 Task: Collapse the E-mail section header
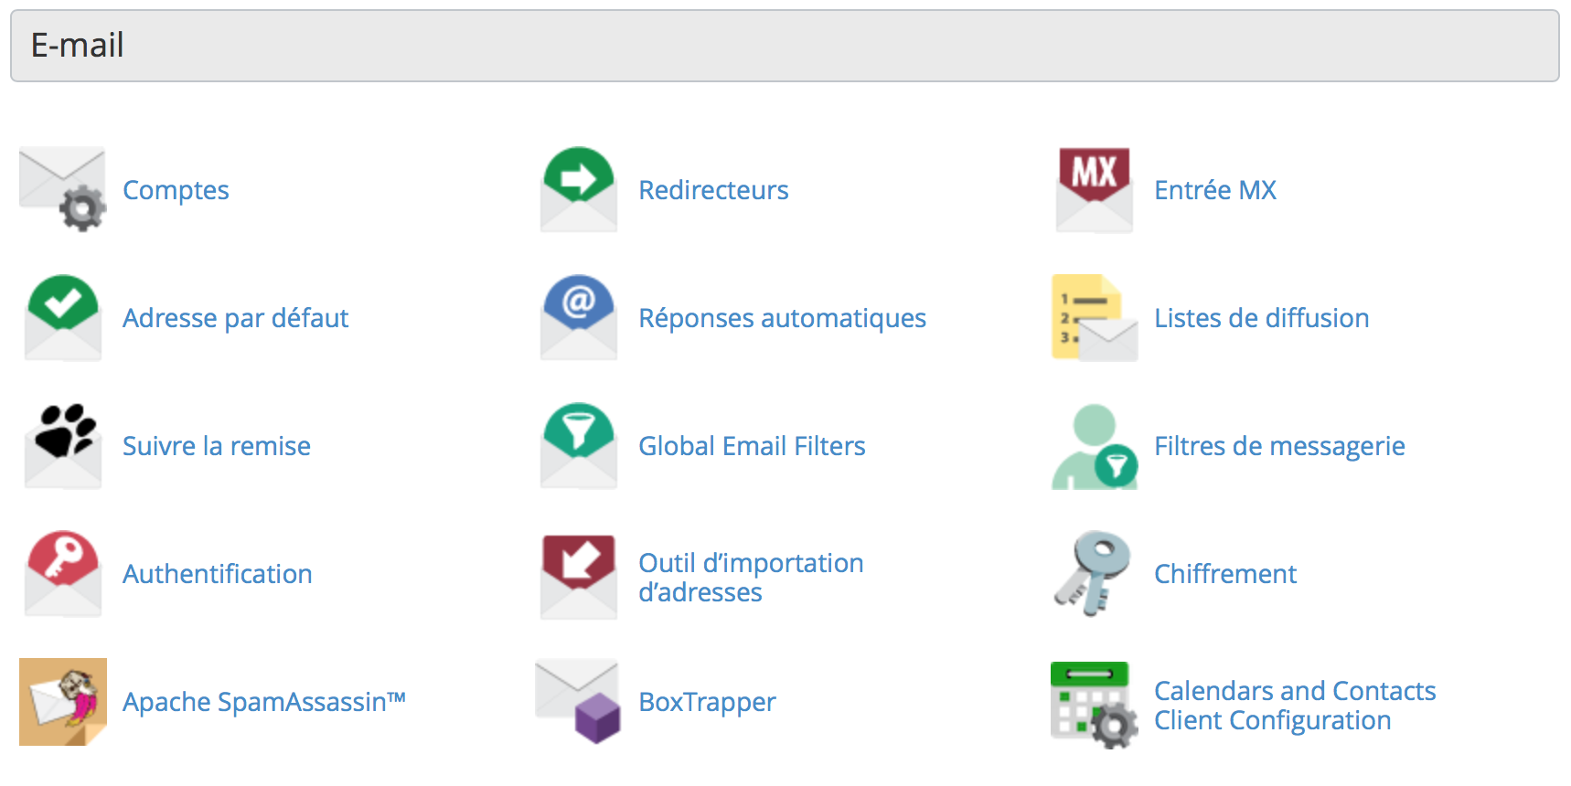[785, 46]
